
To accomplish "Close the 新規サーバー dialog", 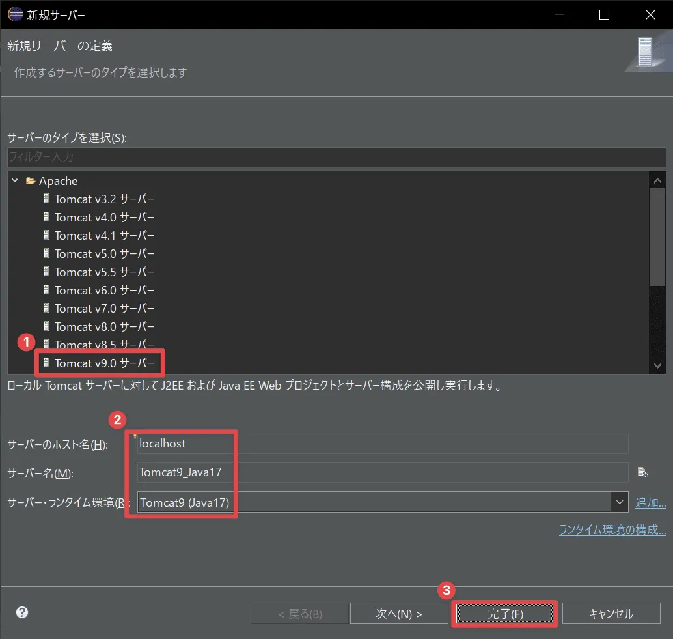I will [650, 14].
